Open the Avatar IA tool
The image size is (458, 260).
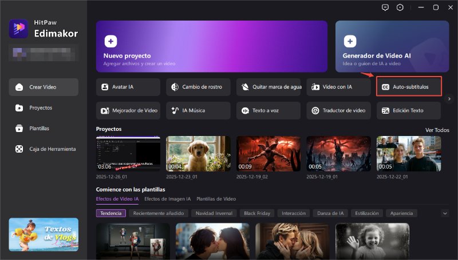click(128, 87)
